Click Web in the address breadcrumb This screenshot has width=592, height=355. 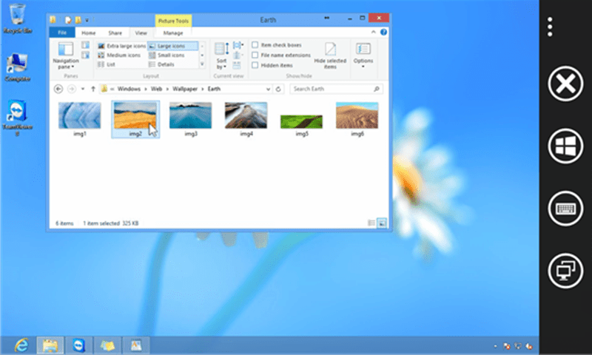pos(156,89)
